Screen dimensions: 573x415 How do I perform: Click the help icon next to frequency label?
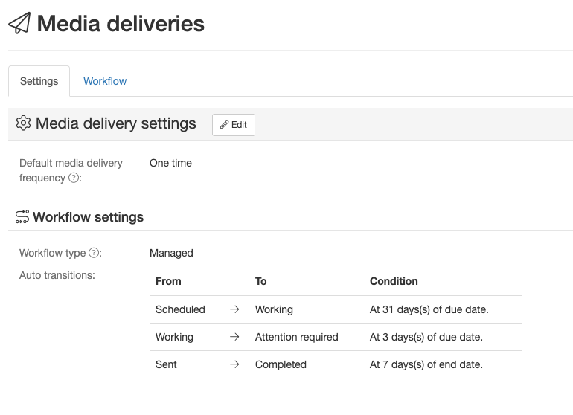[74, 178]
